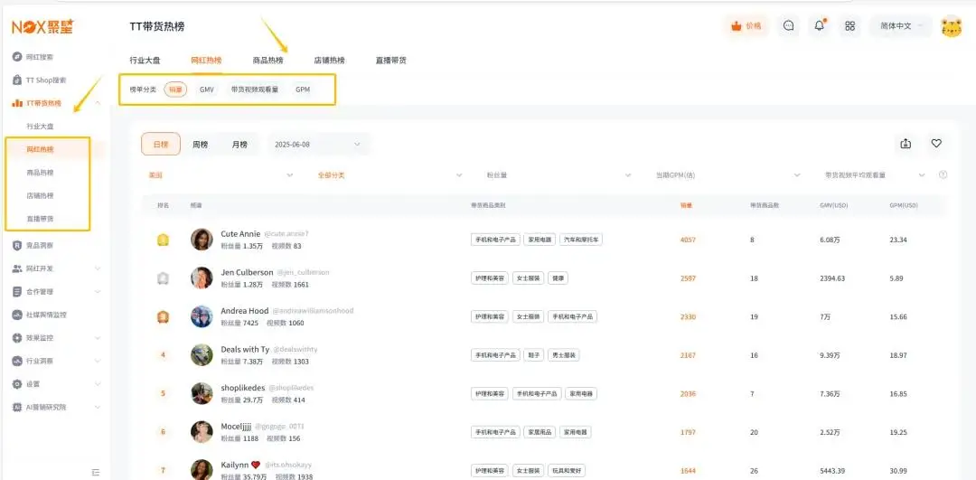976x480 pixels.
Task: Collapse the TT带货热榜 sidebar chevron
Action: pyautogui.click(x=98, y=103)
